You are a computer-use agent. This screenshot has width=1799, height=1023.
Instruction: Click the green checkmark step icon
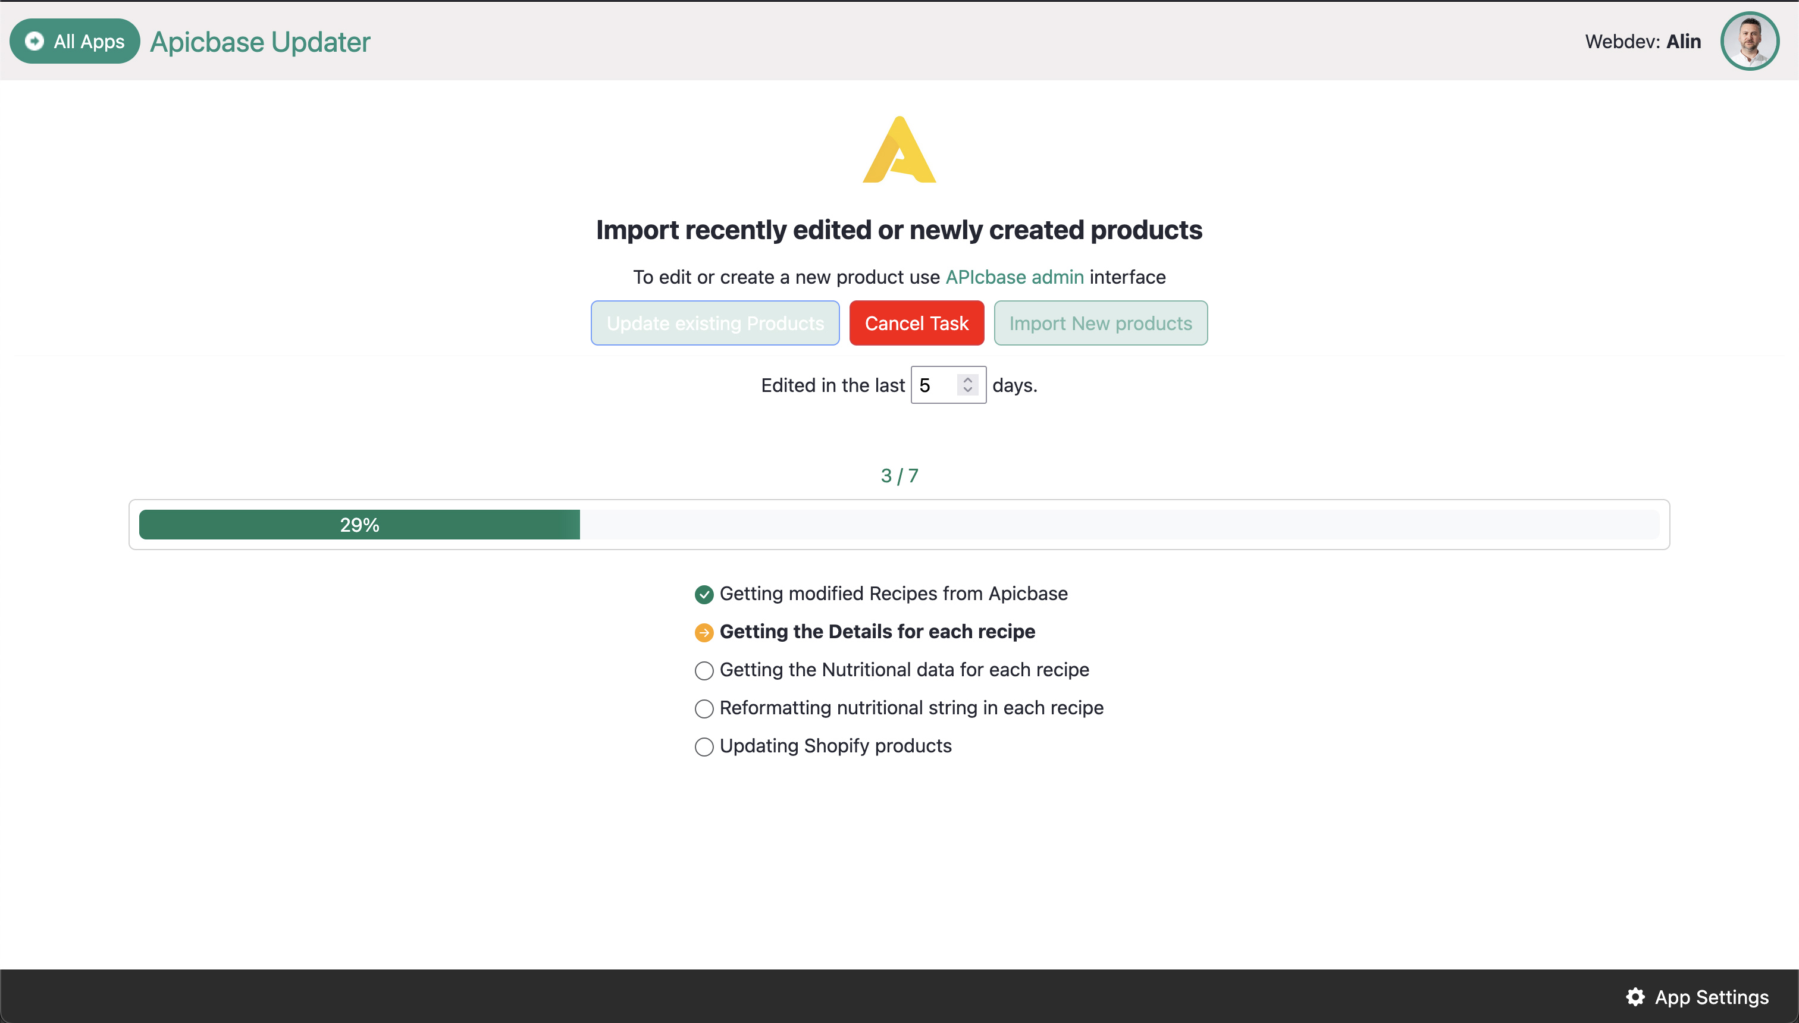(703, 594)
